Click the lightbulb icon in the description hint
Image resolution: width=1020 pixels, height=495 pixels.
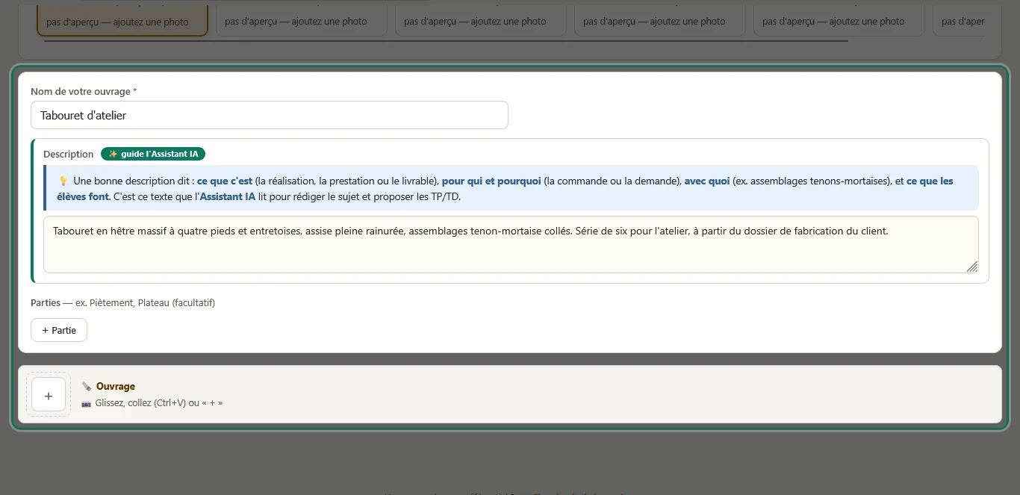pos(63,181)
